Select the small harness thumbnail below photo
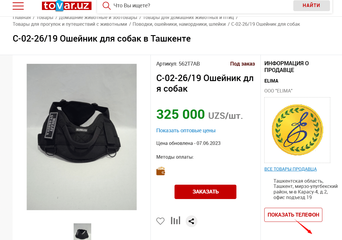The image size is (342, 240). click(x=82, y=232)
